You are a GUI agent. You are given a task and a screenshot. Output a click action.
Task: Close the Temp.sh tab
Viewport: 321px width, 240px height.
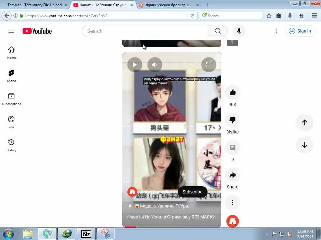pyautogui.click(x=66, y=5)
